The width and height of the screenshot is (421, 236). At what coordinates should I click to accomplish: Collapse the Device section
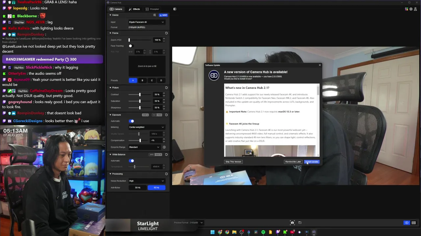pos(111,15)
